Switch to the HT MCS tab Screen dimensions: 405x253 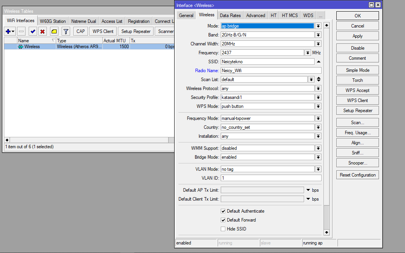click(289, 16)
